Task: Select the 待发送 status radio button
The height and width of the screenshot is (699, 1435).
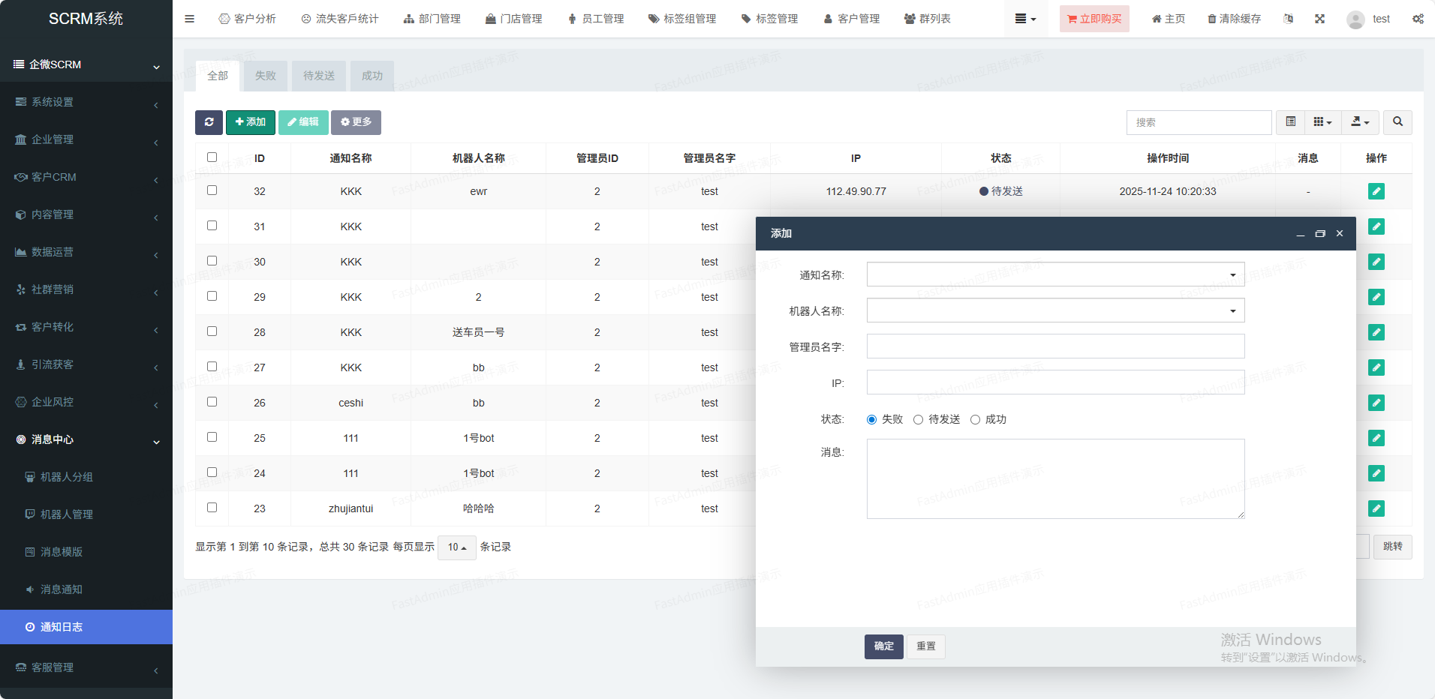Action: click(918, 420)
